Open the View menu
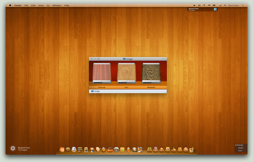The width and height of the screenshot is (253, 162). pos(41,5)
